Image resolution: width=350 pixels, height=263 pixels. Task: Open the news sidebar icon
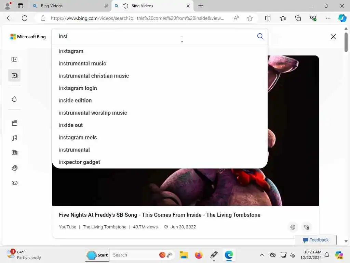(x=14, y=153)
